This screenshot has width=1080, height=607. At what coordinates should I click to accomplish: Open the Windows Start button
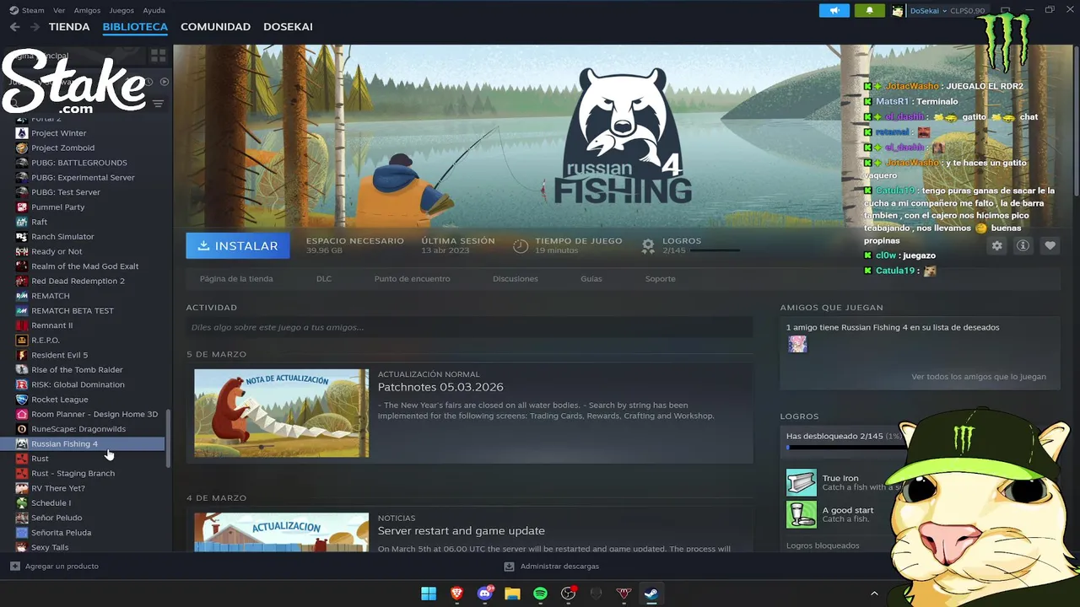(429, 594)
